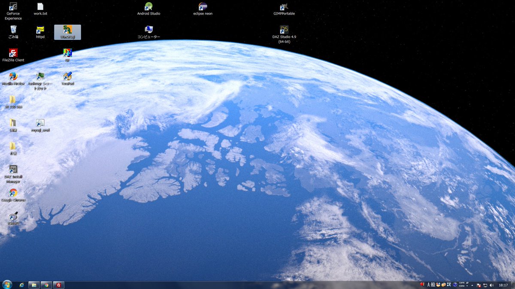Open the IGREP2 desktop shortcut
This screenshot has width=515, height=289.
(13, 218)
